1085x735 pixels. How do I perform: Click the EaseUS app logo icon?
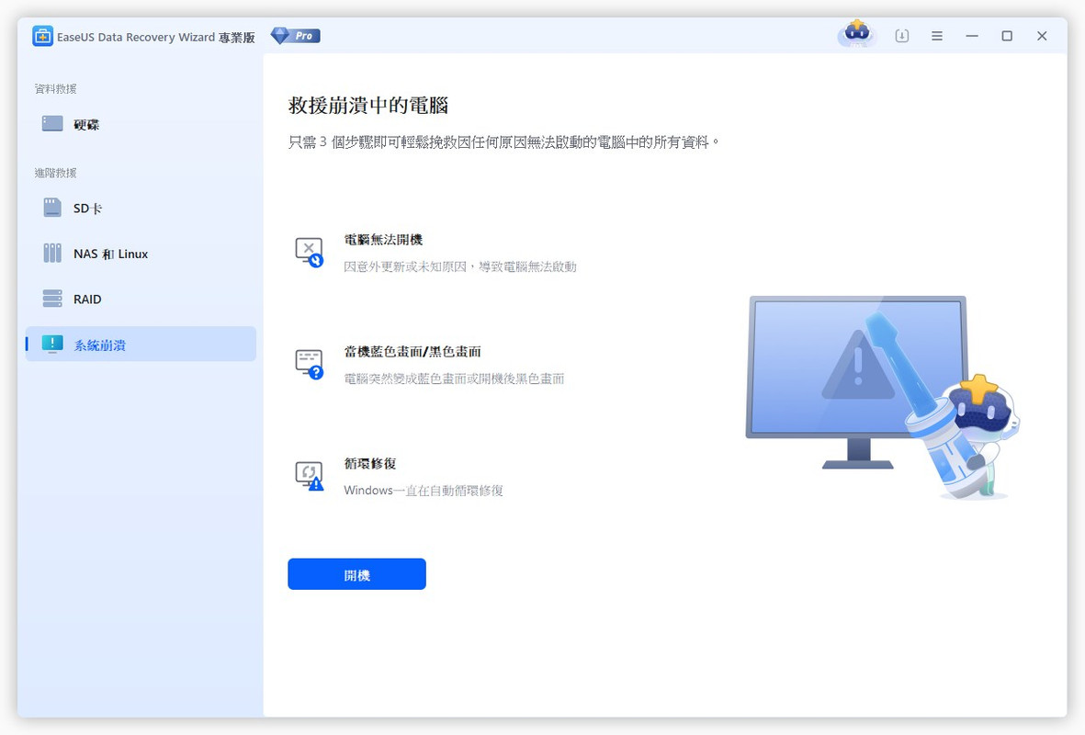[43, 36]
